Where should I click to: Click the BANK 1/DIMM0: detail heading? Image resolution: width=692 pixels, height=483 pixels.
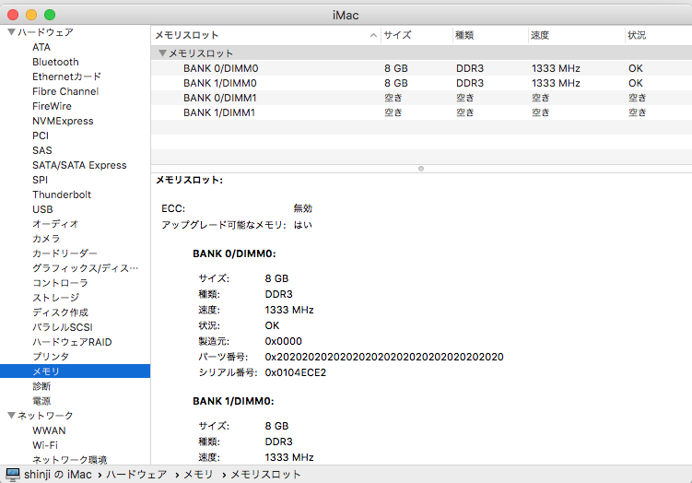pos(233,401)
